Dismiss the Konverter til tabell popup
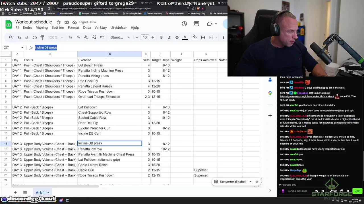364x204 pixels. [257, 182]
